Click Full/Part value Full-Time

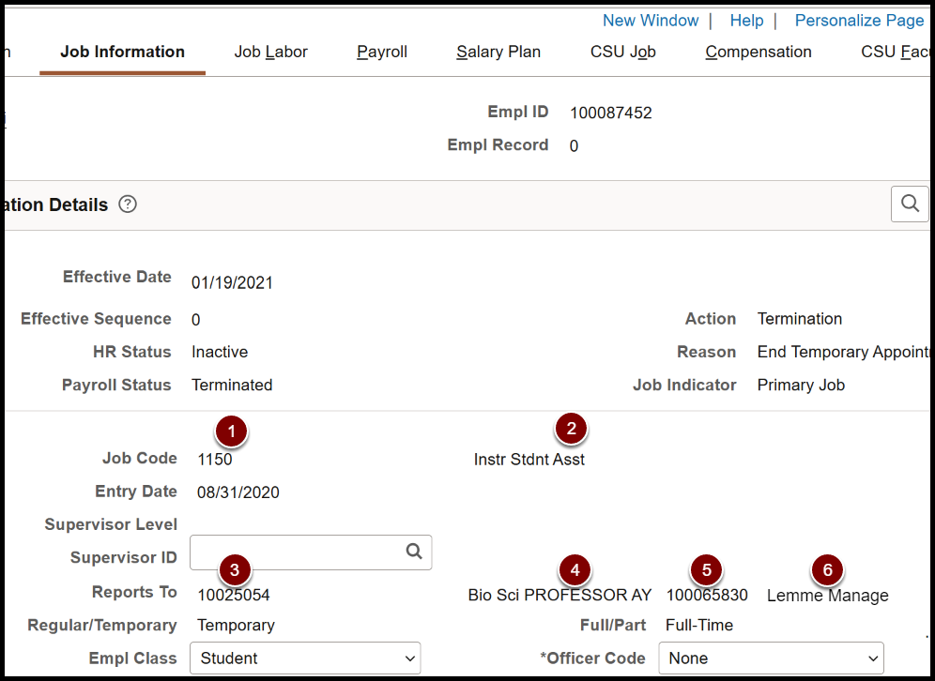tap(698, 626)
